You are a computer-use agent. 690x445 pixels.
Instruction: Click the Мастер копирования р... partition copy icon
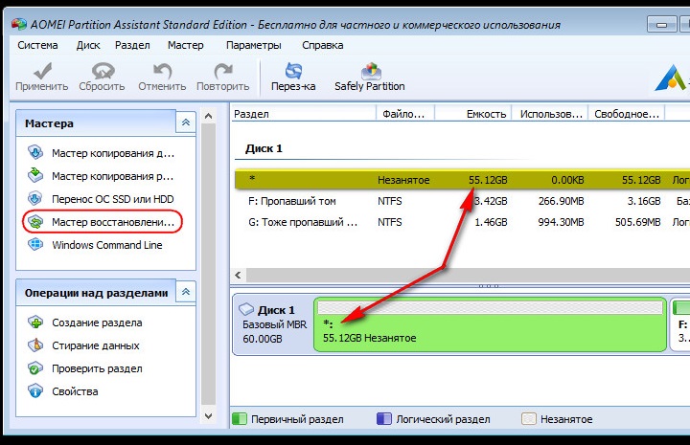point(35,175)
